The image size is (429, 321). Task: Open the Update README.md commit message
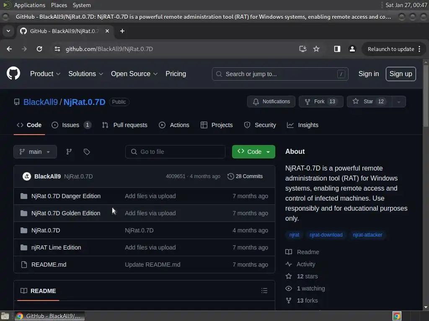pyautogui.click(x=152, y=265)
